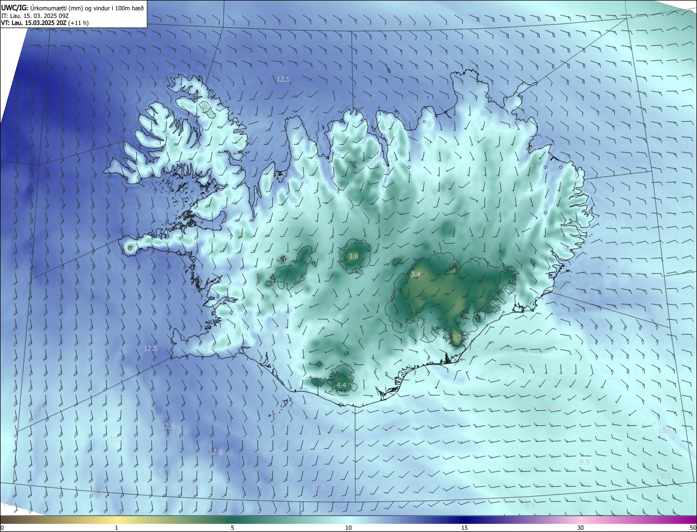Click the 10.6 value label near the east edge
The width and height of the screenshot is (697, 532).
click(x=665, y=430)
